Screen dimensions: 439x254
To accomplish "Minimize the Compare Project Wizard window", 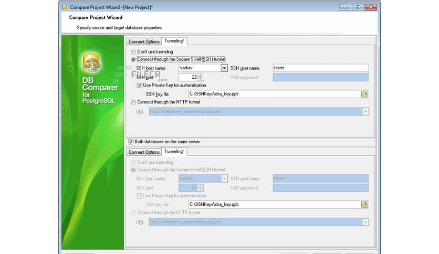I will click(x=345, y=7).
